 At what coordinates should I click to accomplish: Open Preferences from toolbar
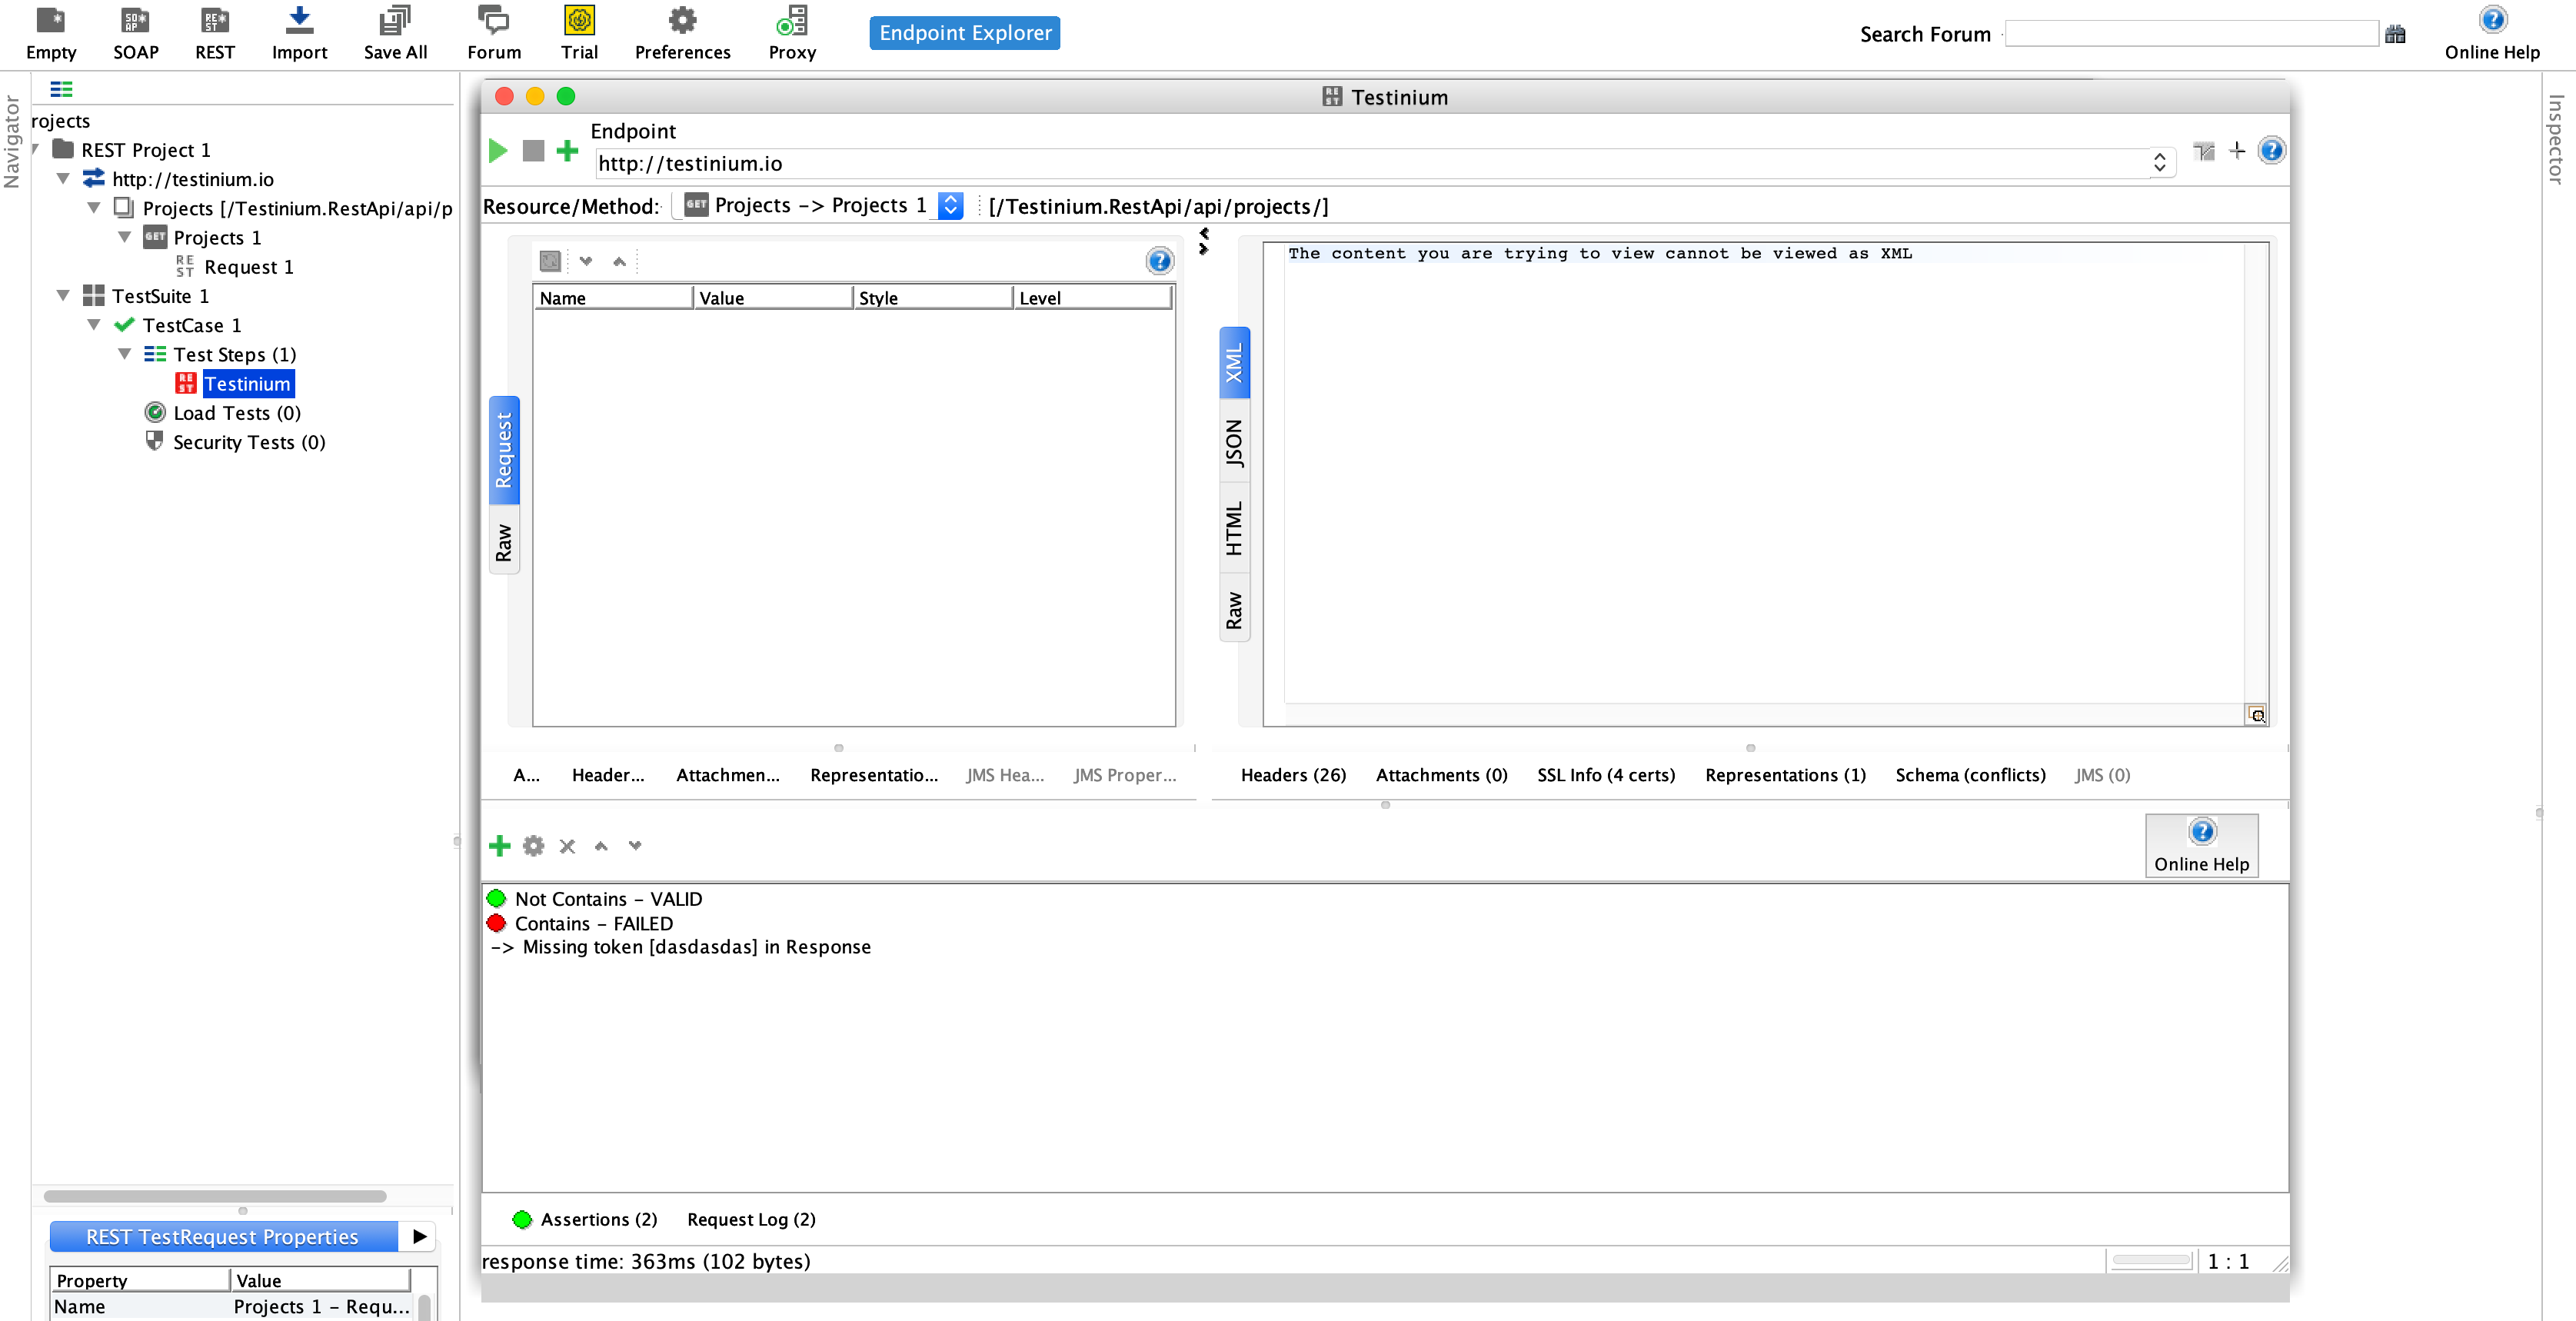pos(682,33)
